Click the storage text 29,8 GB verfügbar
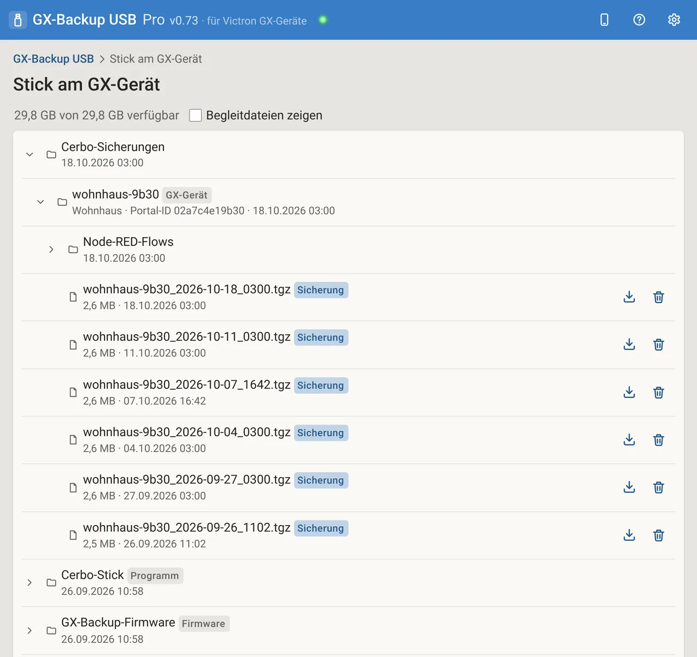The image size is (697, 657). [96, 115]
